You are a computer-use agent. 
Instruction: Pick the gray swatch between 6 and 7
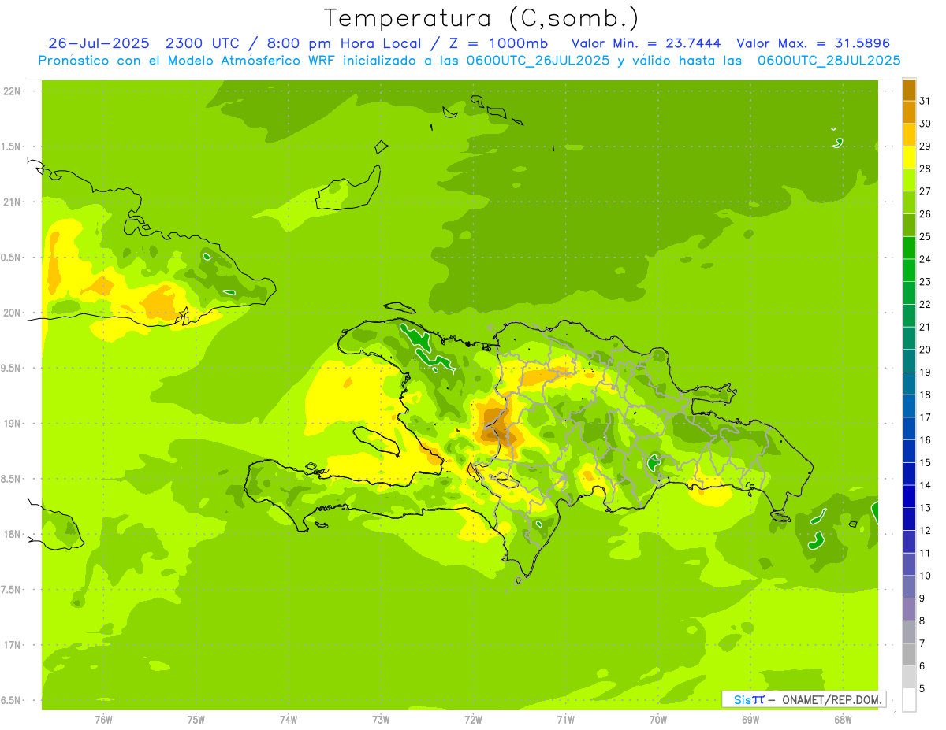pos(909,654)
